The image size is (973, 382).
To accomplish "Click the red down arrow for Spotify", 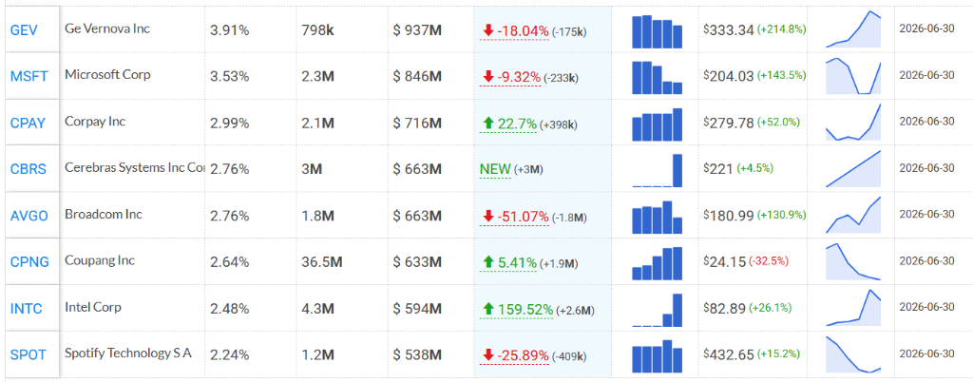I will 487,355.
